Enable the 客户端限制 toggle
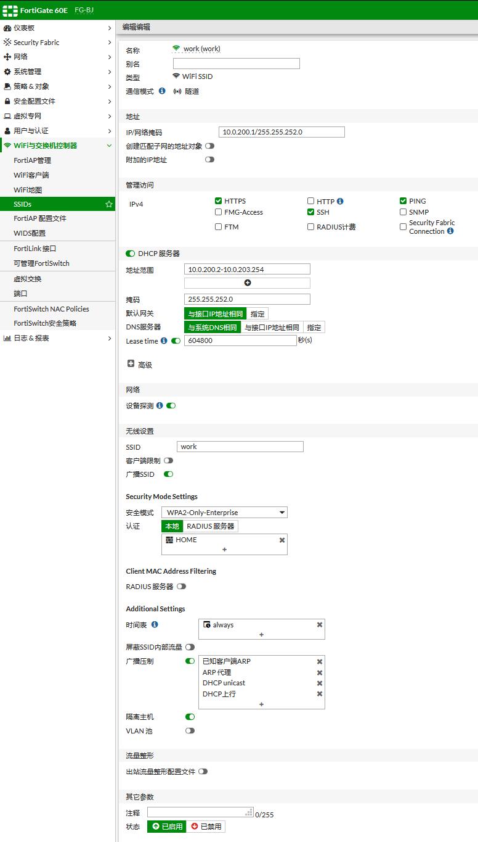 168,461
